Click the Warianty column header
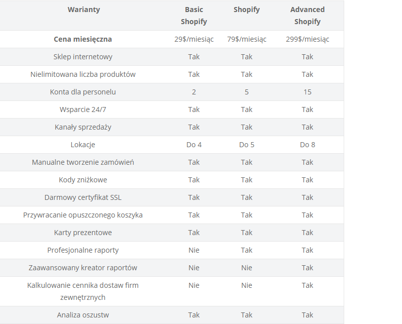This screenshot has height=324, width=402. click(x=83, y=10)
